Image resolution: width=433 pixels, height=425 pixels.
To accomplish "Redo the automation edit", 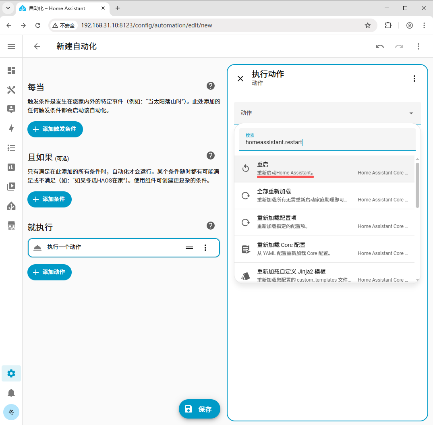I will coord(399,46).
